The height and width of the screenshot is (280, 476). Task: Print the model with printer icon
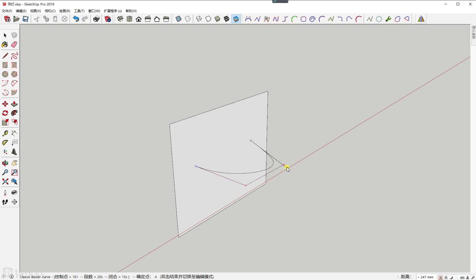click(96, 19)
